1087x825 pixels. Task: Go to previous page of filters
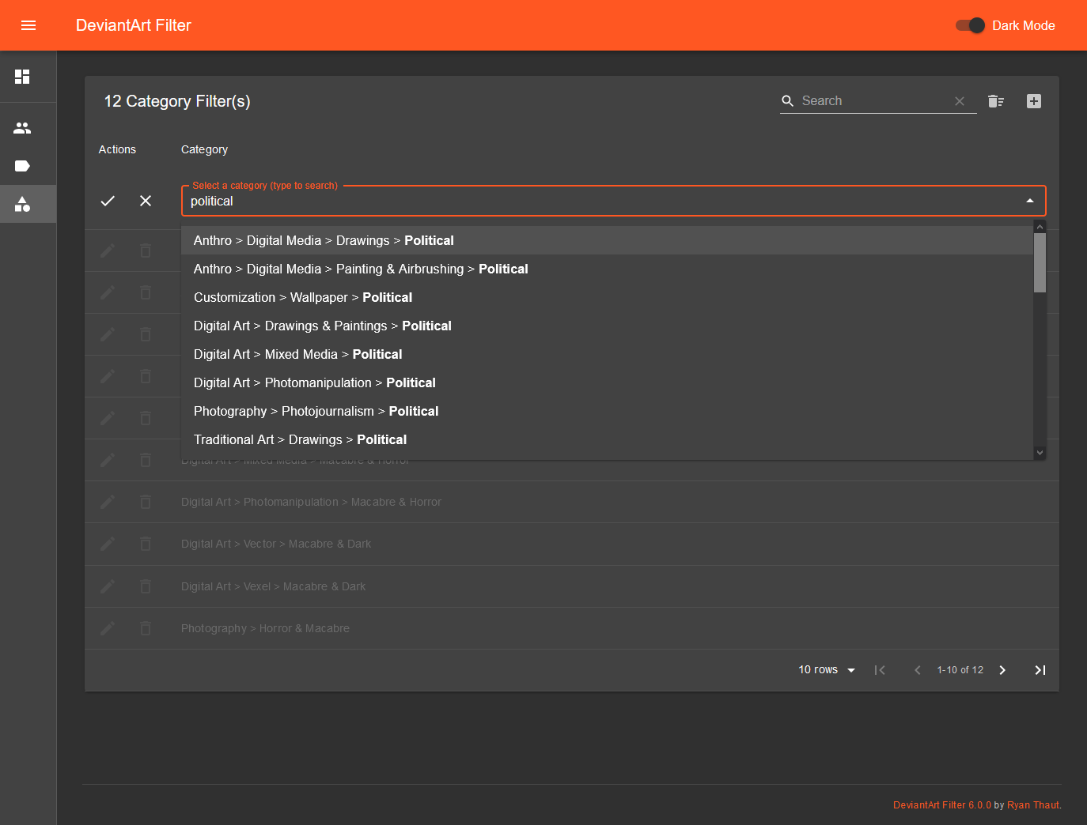point(918,670)
